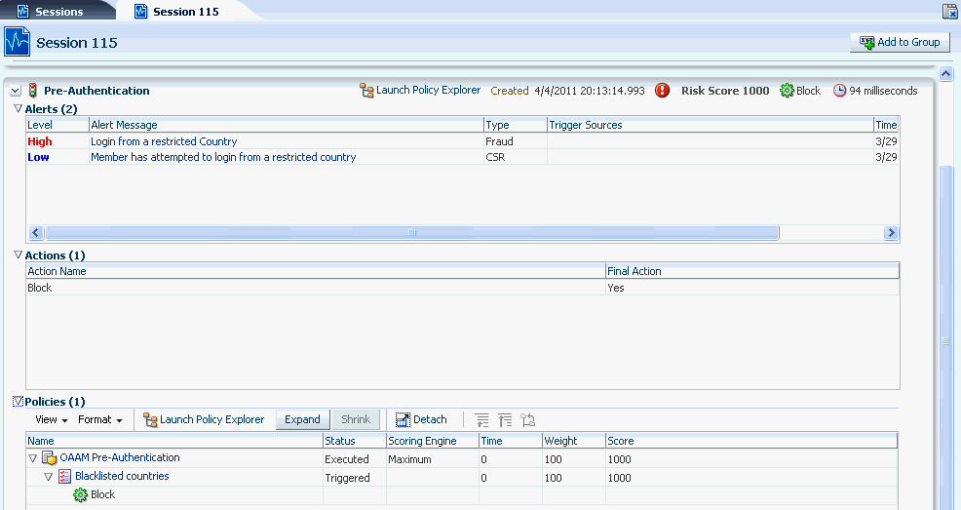This screenshot has width=961, height=510.
Task: Open 'Member has attempted to login' alert
Action: [223, 157]
